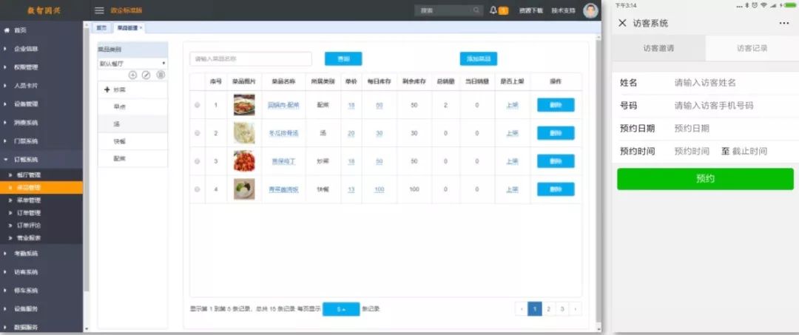Image resolution: width=799 pixels, height=335 pixels.
Task: Open the records-per-page dropdown showing 5
Action: click(341, 309)
